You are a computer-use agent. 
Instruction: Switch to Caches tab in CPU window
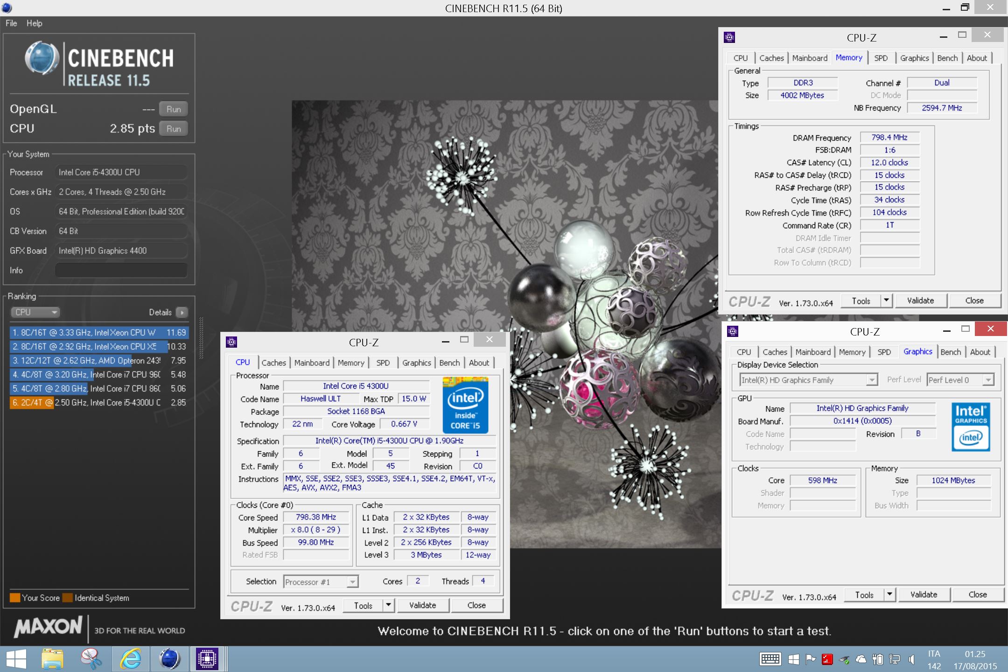pos(273,363)
